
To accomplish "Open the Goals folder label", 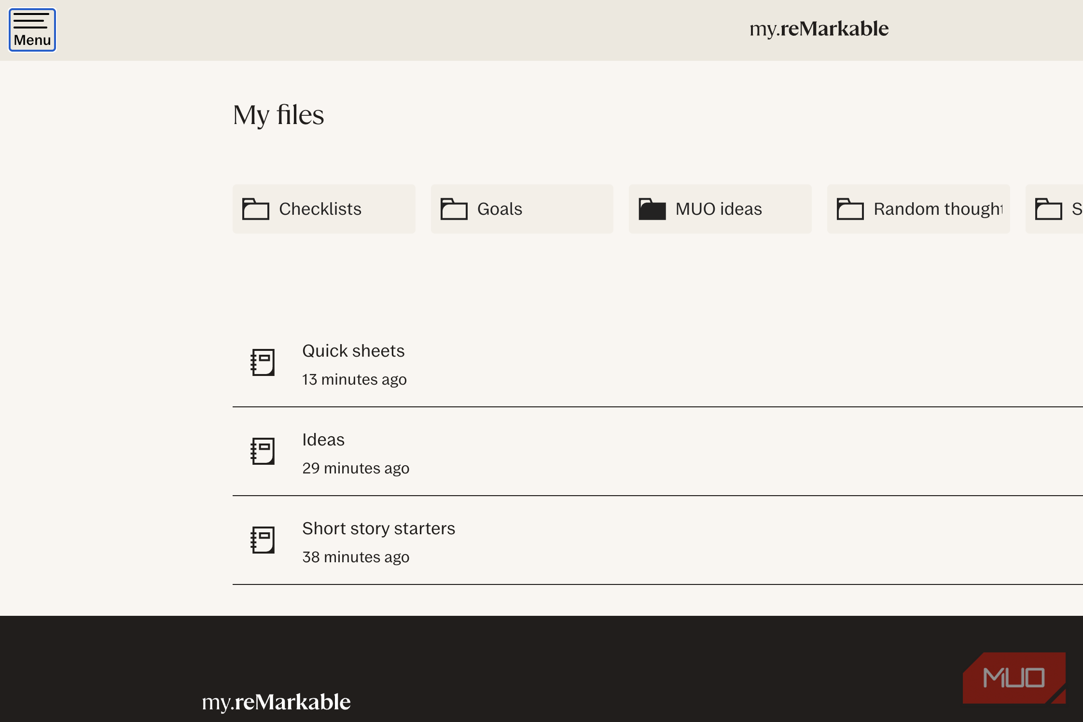I will click(500, 209).
